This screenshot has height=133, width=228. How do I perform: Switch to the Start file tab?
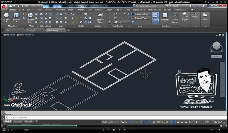point(8,30)
